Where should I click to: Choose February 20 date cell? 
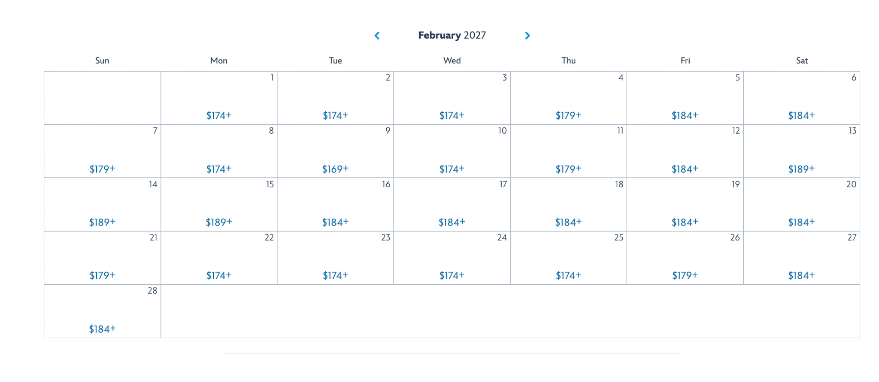pyautogui.click(x=801, y=205)
